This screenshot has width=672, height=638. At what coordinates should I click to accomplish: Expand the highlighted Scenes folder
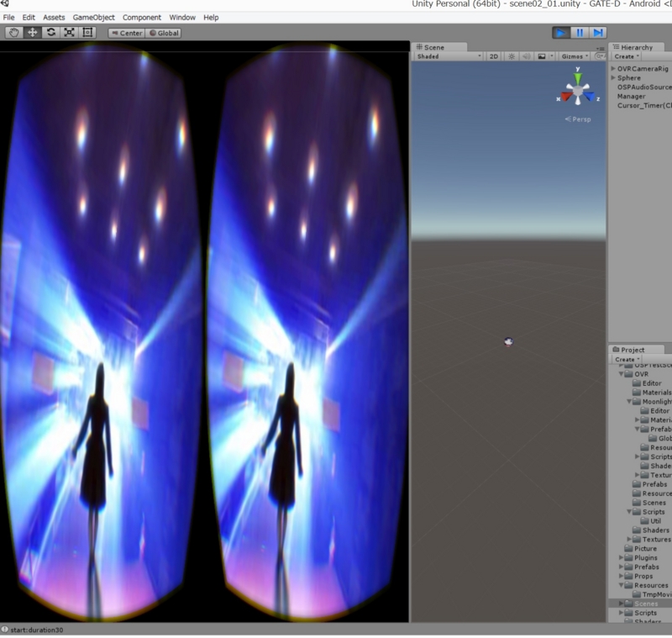621,604
